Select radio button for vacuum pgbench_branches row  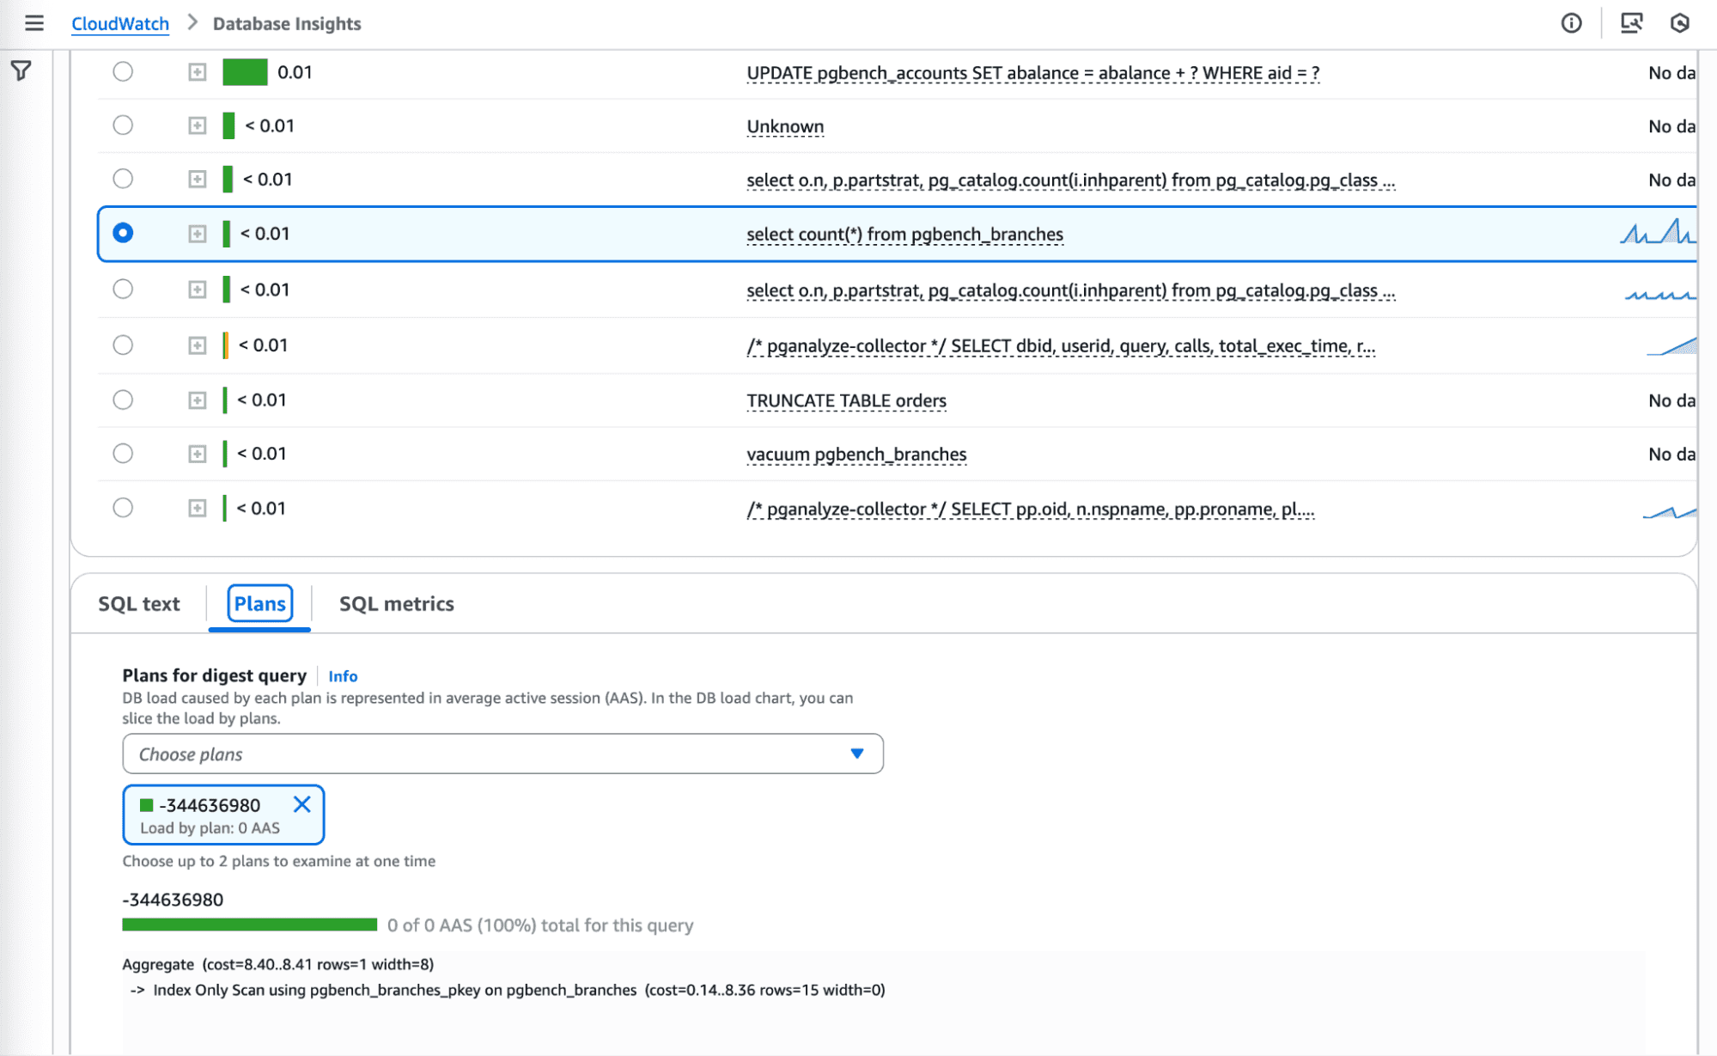point(123,453)
